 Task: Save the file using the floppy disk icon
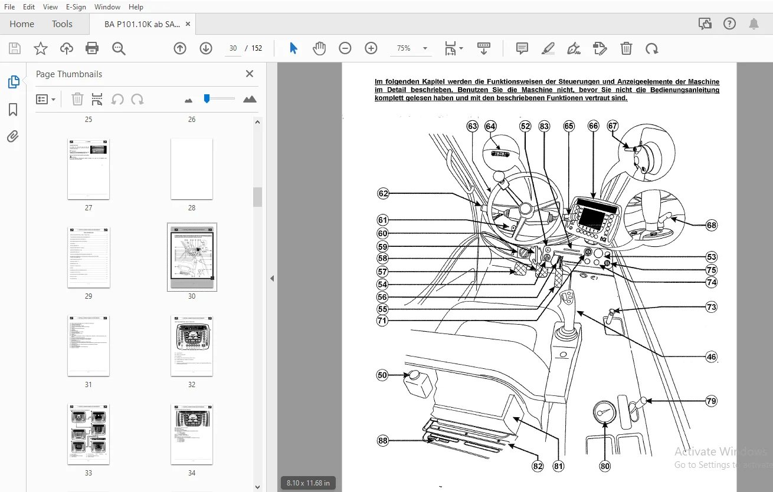pyautogui.click(x=14, y=48)
